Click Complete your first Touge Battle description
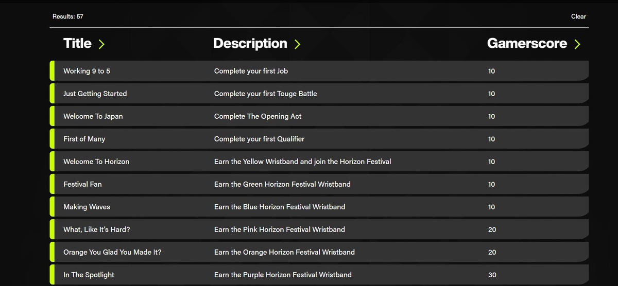 (265, 94)
